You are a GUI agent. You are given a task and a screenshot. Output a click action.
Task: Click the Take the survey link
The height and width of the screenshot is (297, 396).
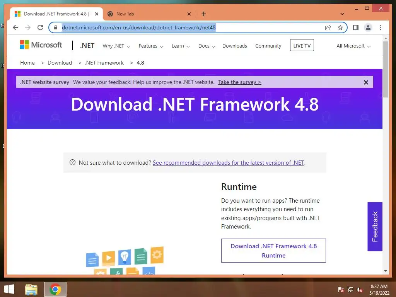pyautogui.click(x=240, y=82)
